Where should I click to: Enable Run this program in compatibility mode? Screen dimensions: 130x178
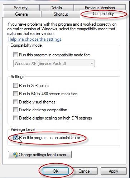pos(15,55)
